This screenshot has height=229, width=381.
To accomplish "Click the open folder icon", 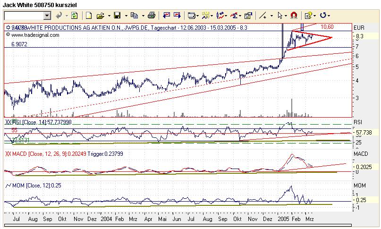I will click(x=101, y=16).
